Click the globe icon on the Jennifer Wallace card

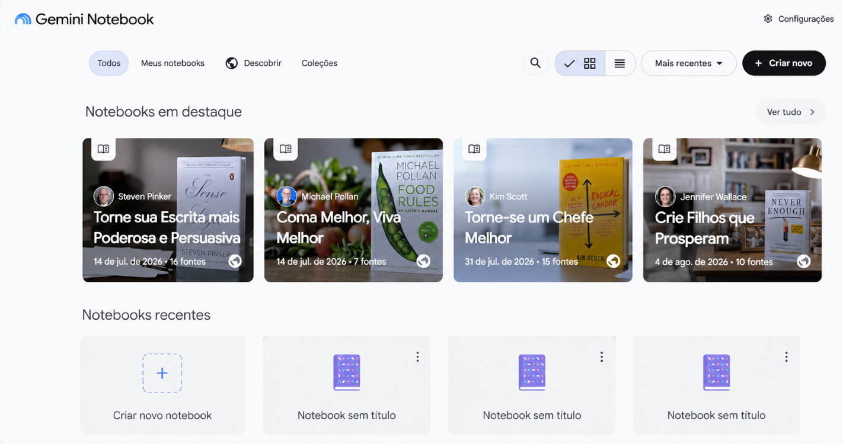pos(803,261)
